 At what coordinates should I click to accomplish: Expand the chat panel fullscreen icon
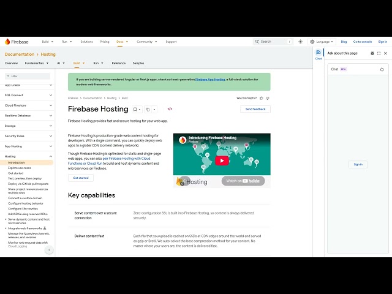click(379, 53)
